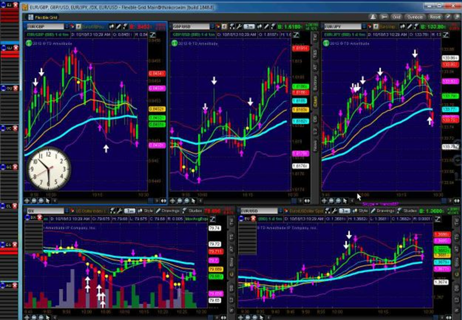Open Studies menu on the /DX chart

click(192, 211)
